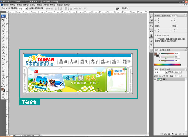Hide 圖層 0 with the eye icon
This screenshot has height=137, width=188.
pyautogui.click(x=155, y=79)
